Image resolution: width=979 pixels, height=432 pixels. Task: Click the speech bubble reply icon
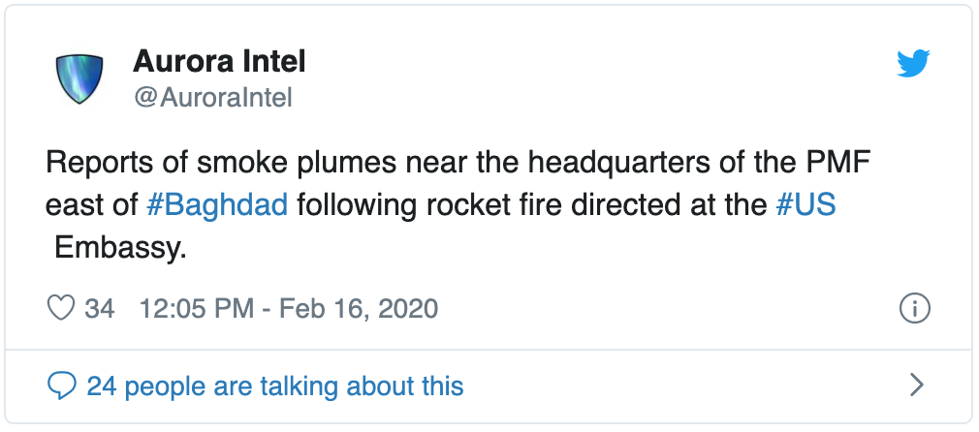coord(62,386)
